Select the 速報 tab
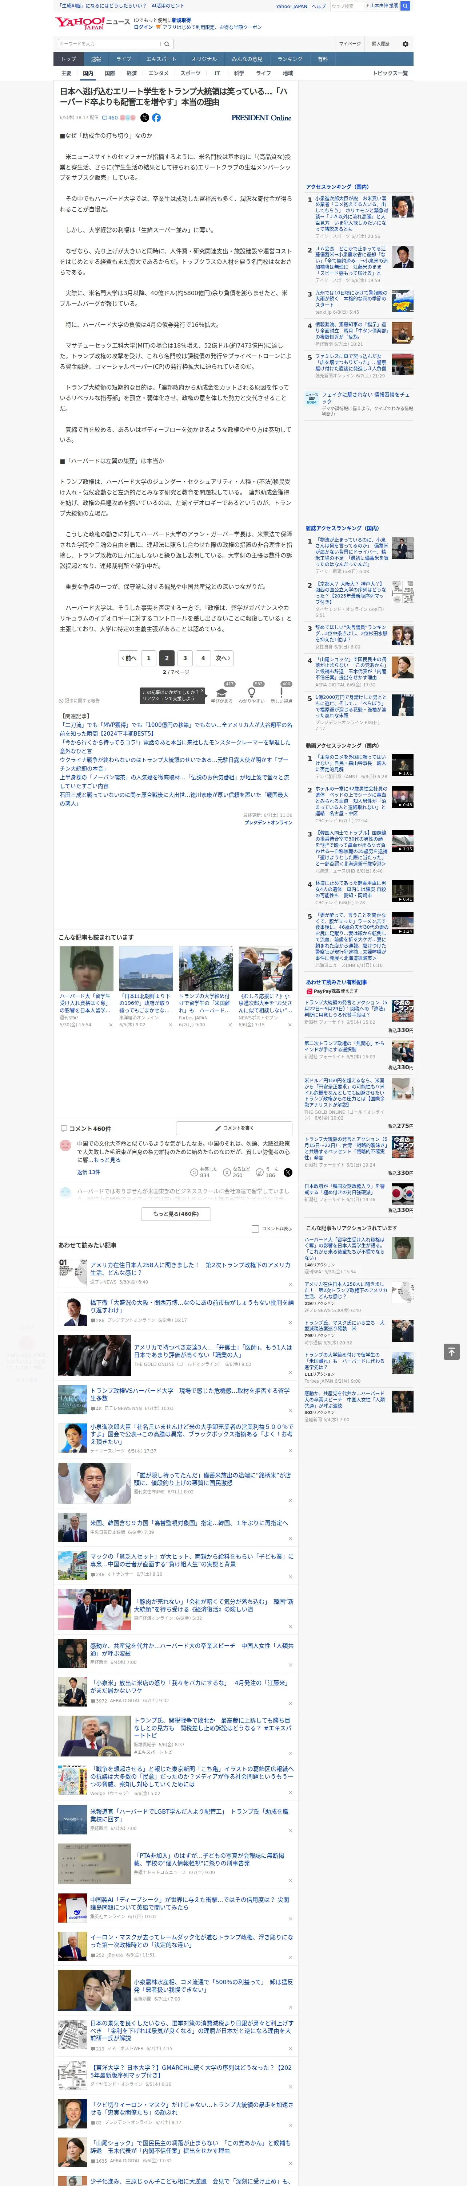Screen dimensions: 467x2186 96,59
